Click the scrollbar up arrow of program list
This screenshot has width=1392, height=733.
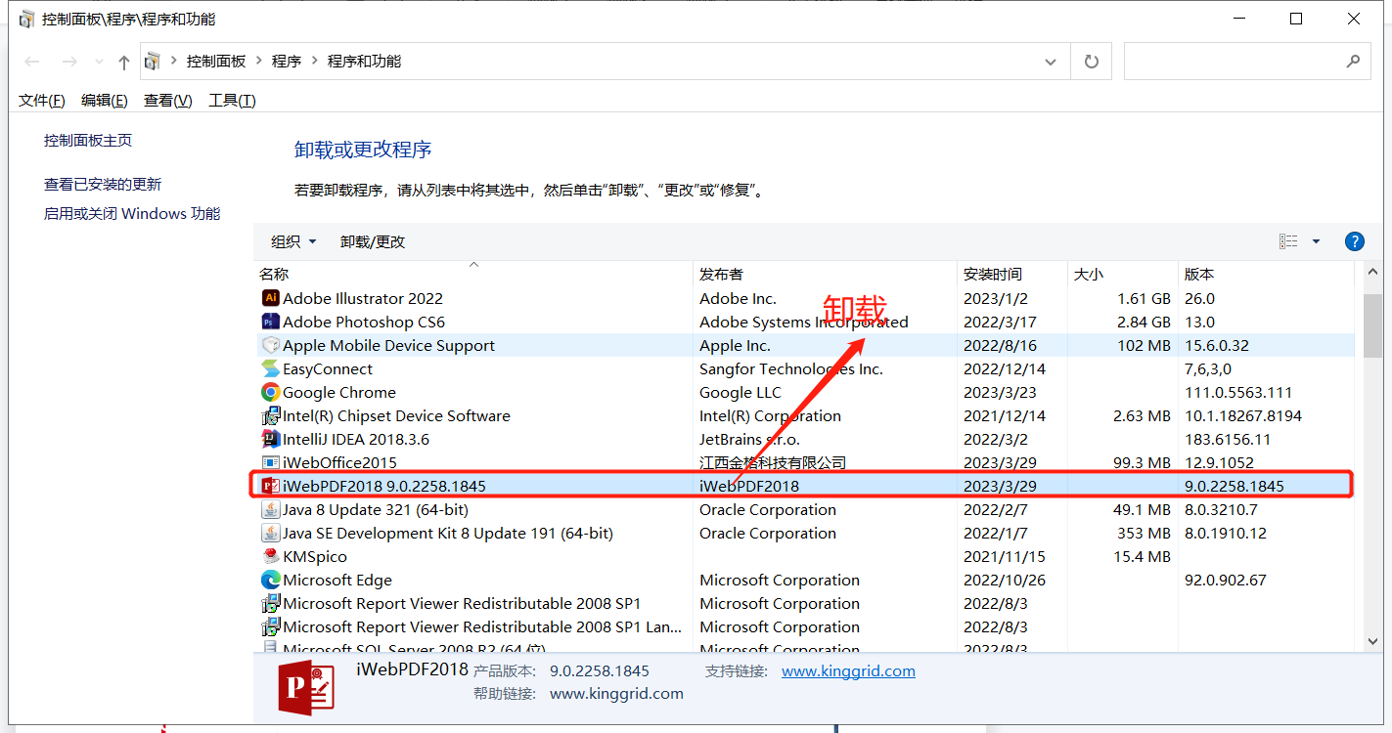pyautogui.click(x=1372, y=271)
